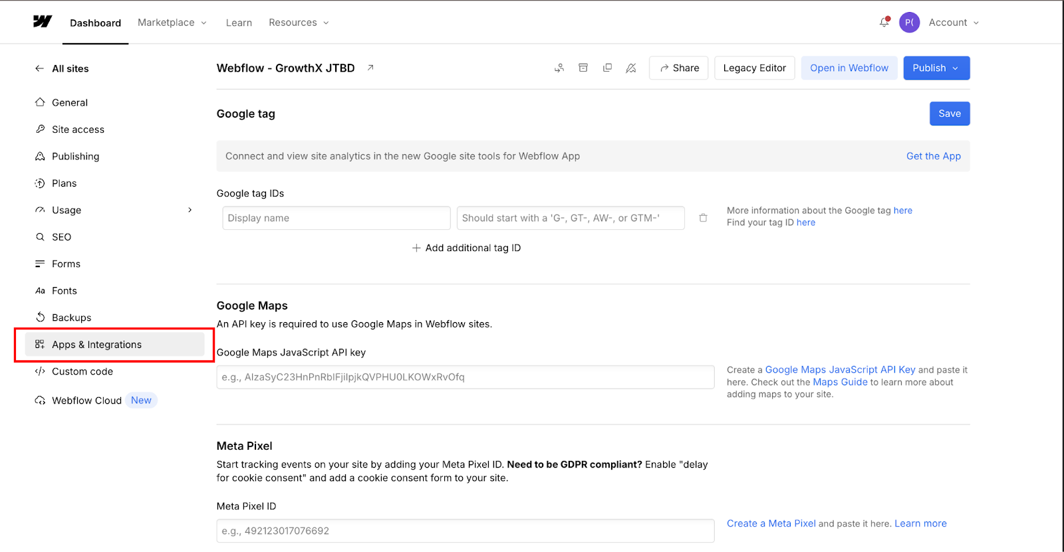Go to Publishing settings
The width and height of the screenshot is (1064, 552).
(75, 156)
